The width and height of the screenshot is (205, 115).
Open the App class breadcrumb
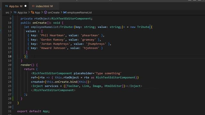coord(37,12)
